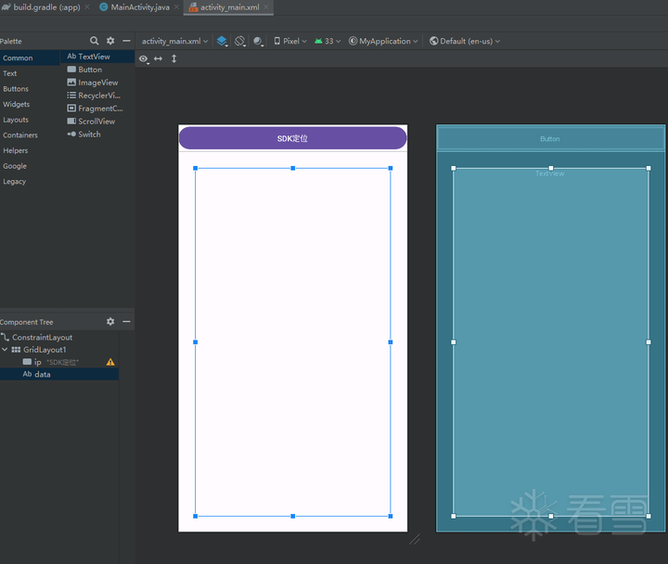
Task: Open the API 33 version dropdown
Action: pyautogui.click(x=328, y=41)
